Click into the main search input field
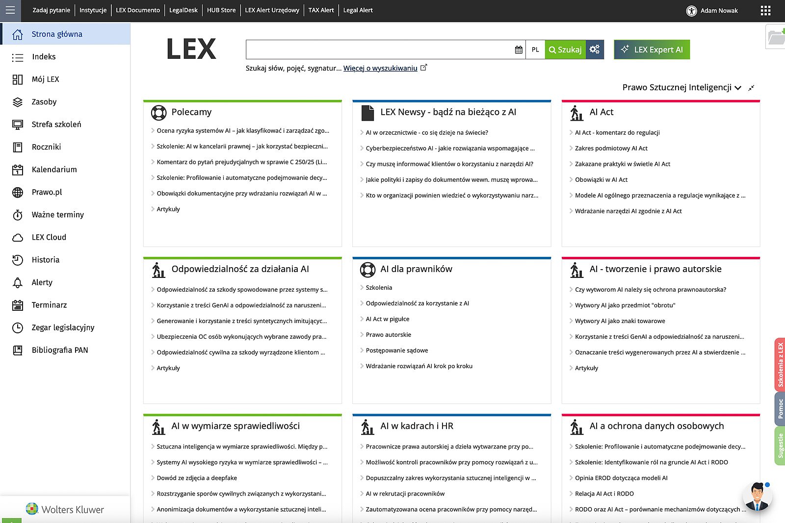 pos(379,50)
